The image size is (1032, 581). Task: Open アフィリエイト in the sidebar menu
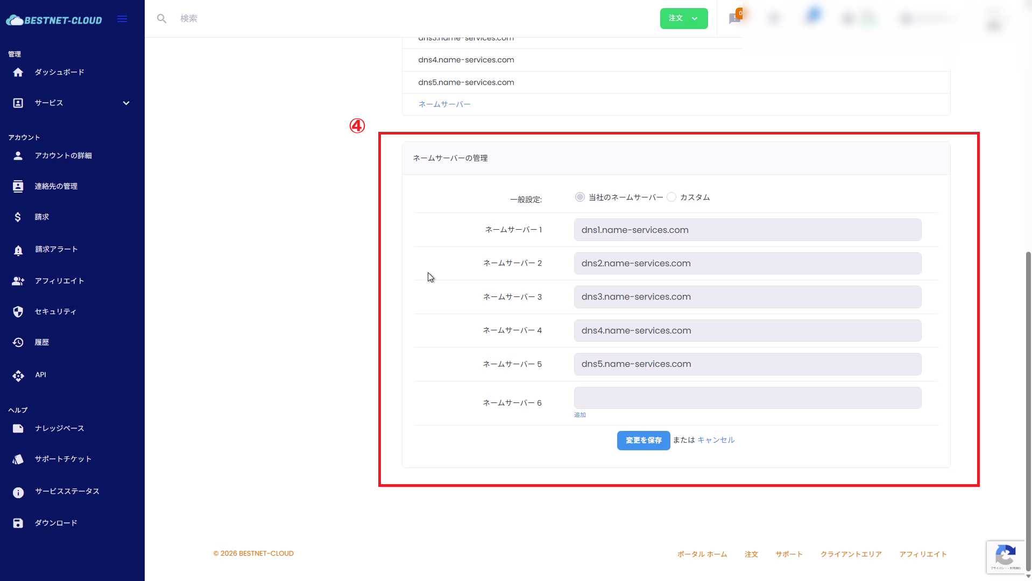(59, 281)
